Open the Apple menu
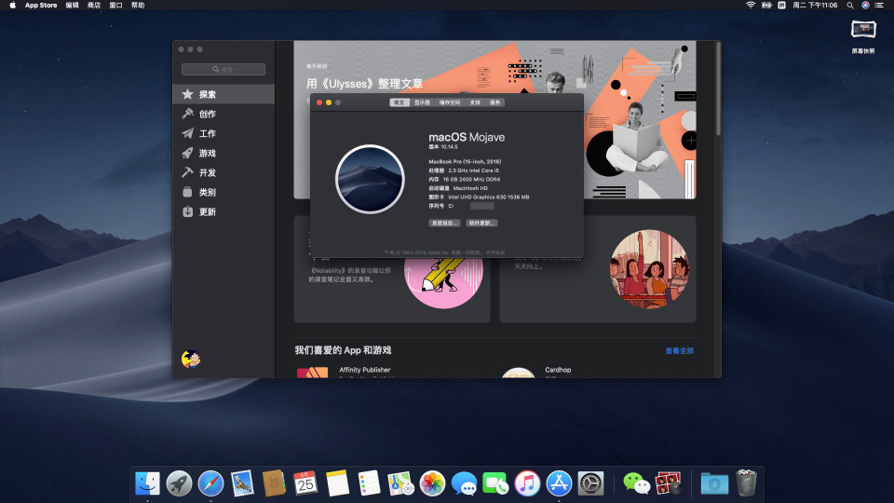The width and height of the screenshot is (894, 503). click(12, 6)
